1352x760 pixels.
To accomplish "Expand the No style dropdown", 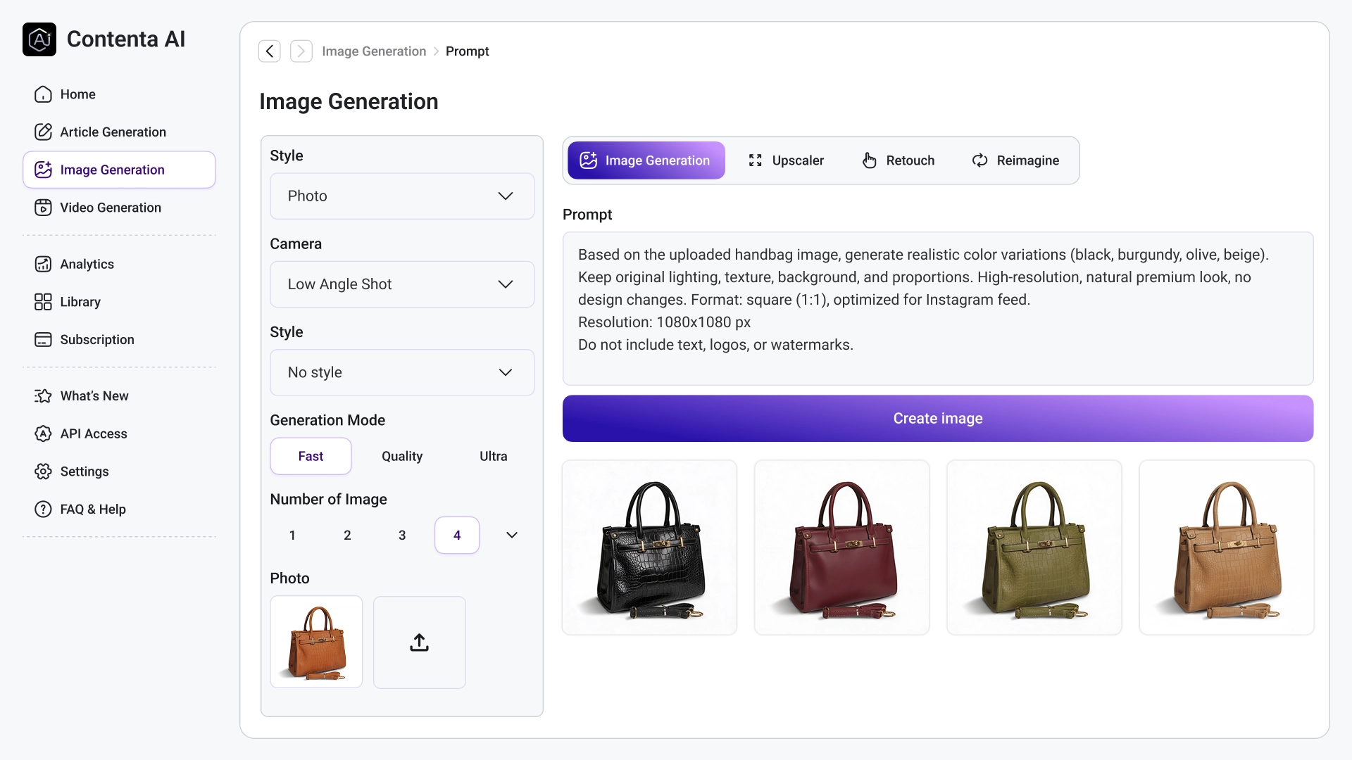I will coord(402,372).
